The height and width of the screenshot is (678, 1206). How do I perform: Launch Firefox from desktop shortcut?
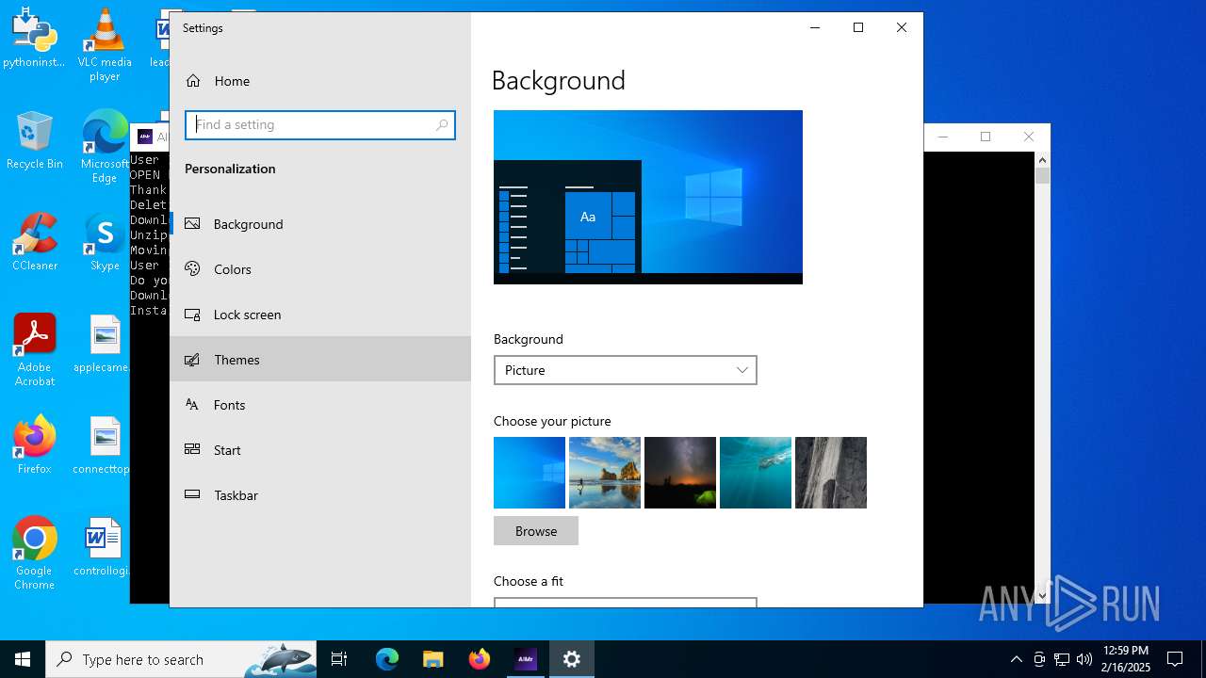point(34,445)
